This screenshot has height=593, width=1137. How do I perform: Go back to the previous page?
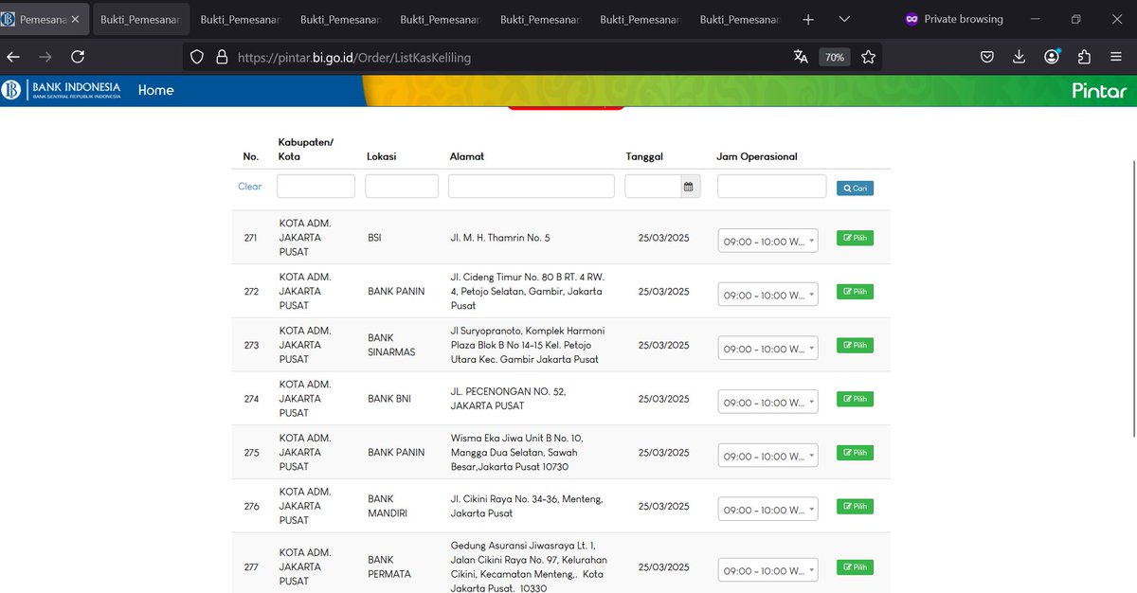13,57
